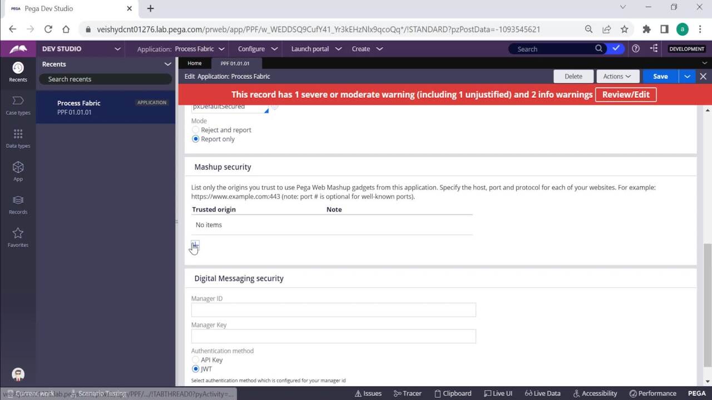
Task: Open Data types panel icon
Action: coord(18,138)
